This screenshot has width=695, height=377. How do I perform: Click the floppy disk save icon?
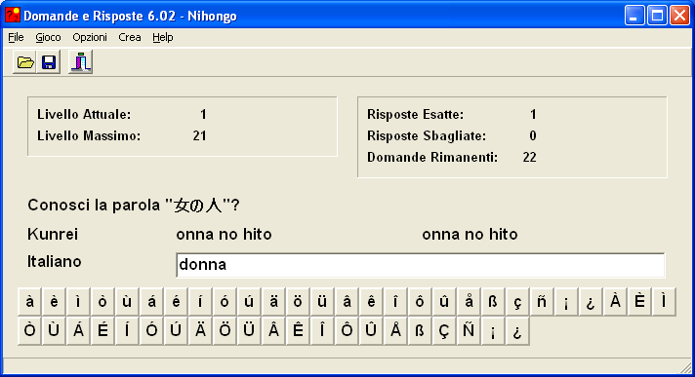coord(49,62)
